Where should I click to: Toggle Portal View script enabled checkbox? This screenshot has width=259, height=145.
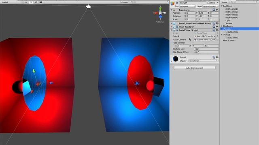pyautogui.click(x=177, y=30)
